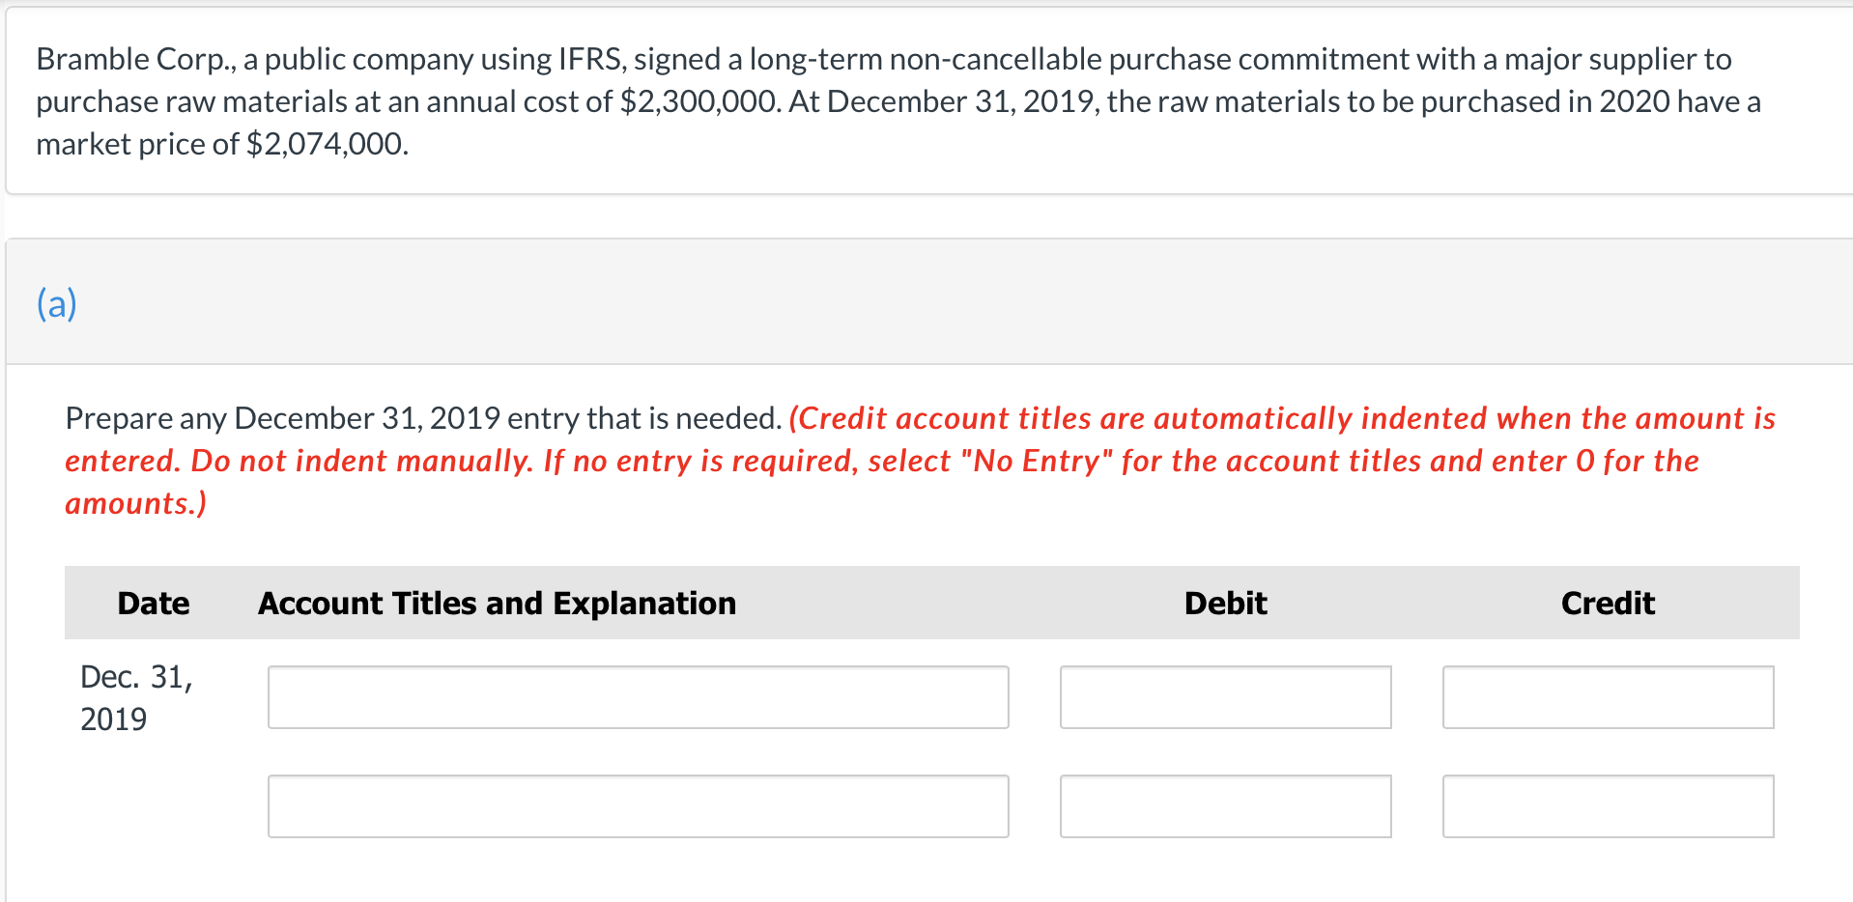Click the Debit field in the second row
1853x902 pixels.
1224,805
